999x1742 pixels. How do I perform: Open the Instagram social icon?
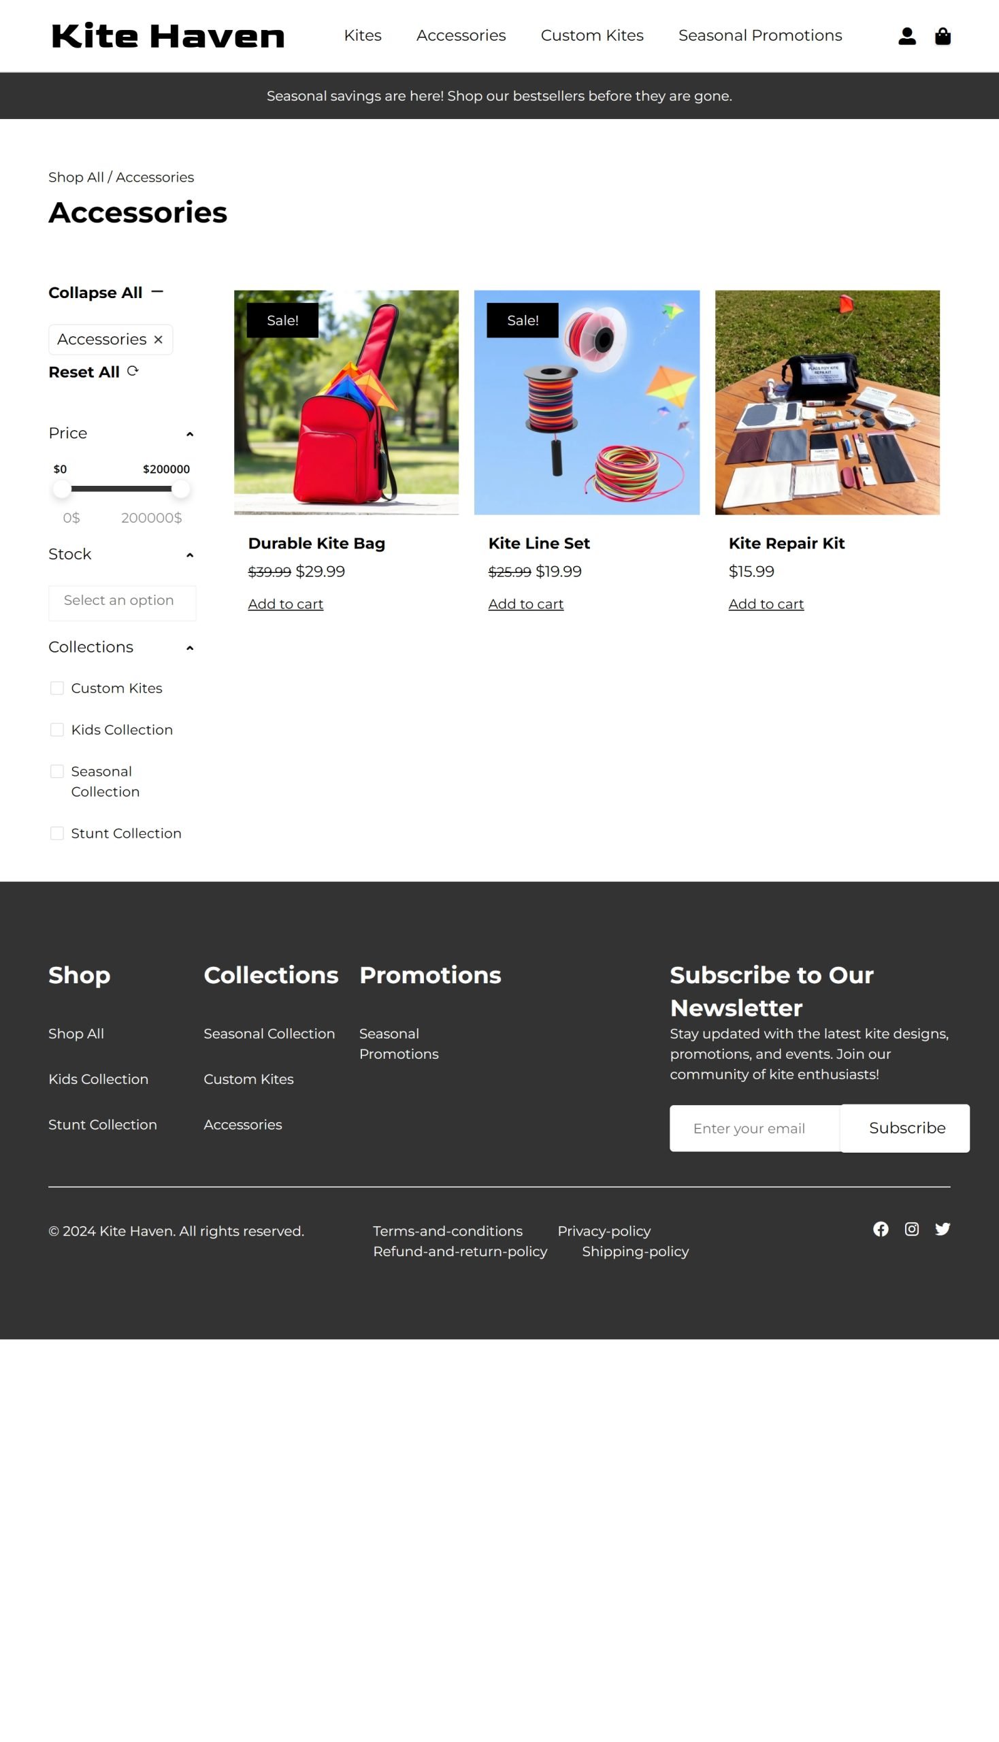point(911,1229)
